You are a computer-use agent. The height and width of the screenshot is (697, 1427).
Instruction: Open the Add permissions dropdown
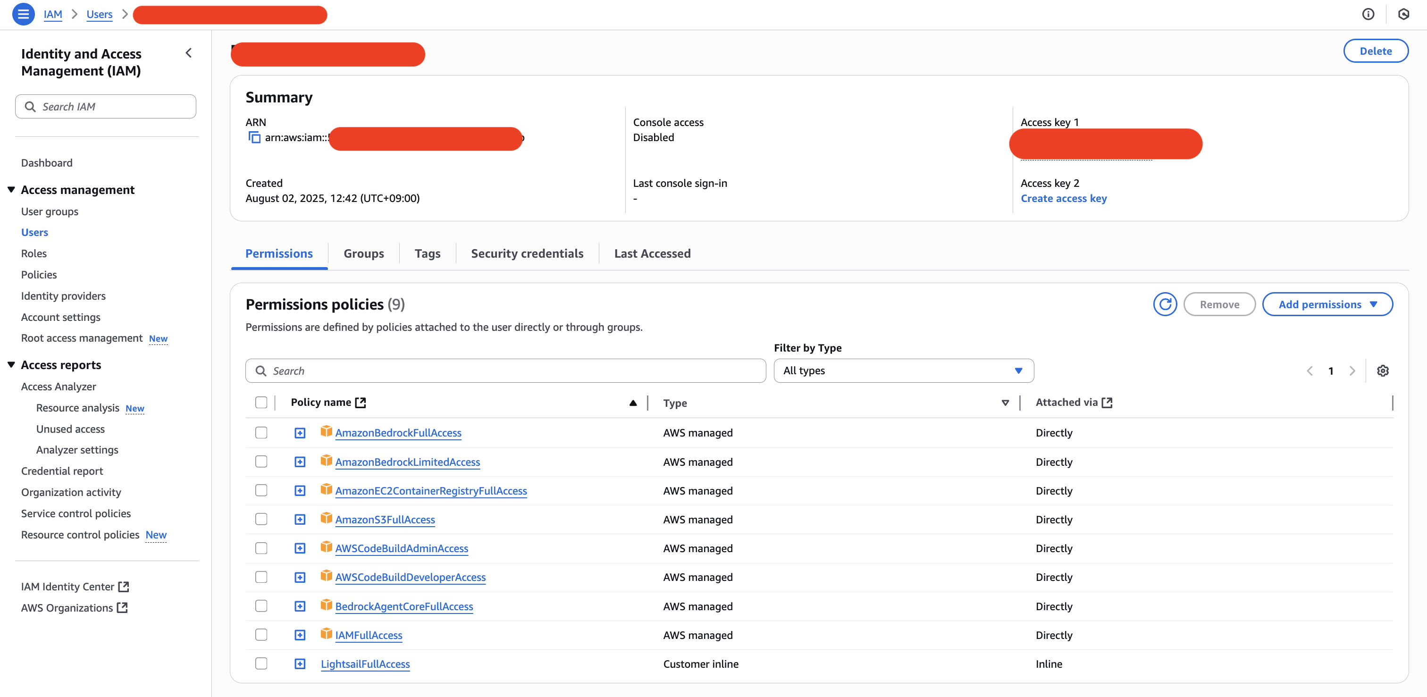1327,304
